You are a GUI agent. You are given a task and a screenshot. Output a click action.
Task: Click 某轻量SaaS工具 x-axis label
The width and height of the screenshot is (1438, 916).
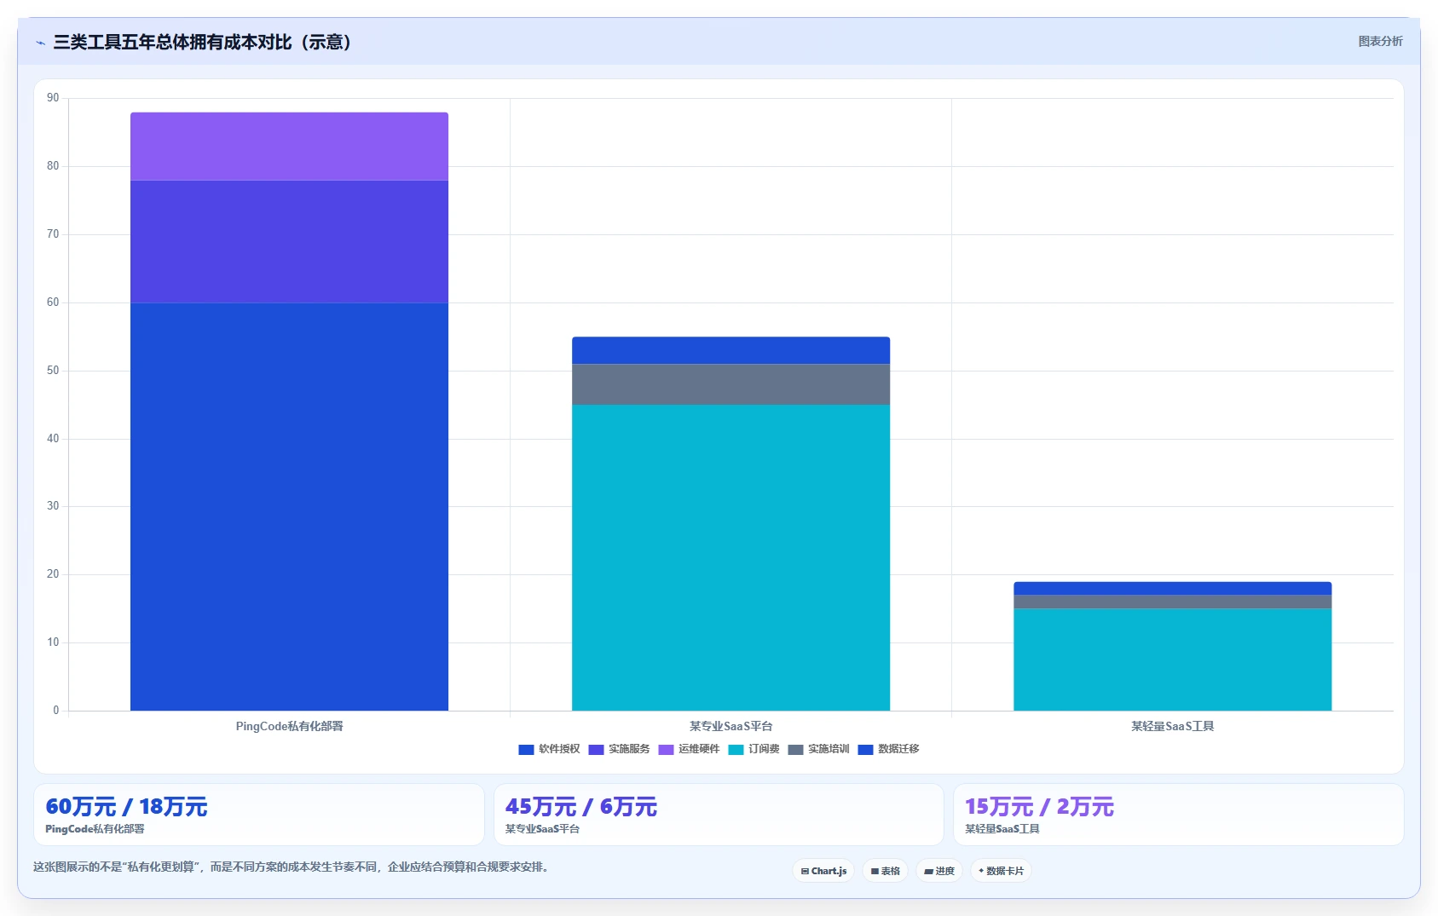pyautogui.click(x=1172, y=726)
